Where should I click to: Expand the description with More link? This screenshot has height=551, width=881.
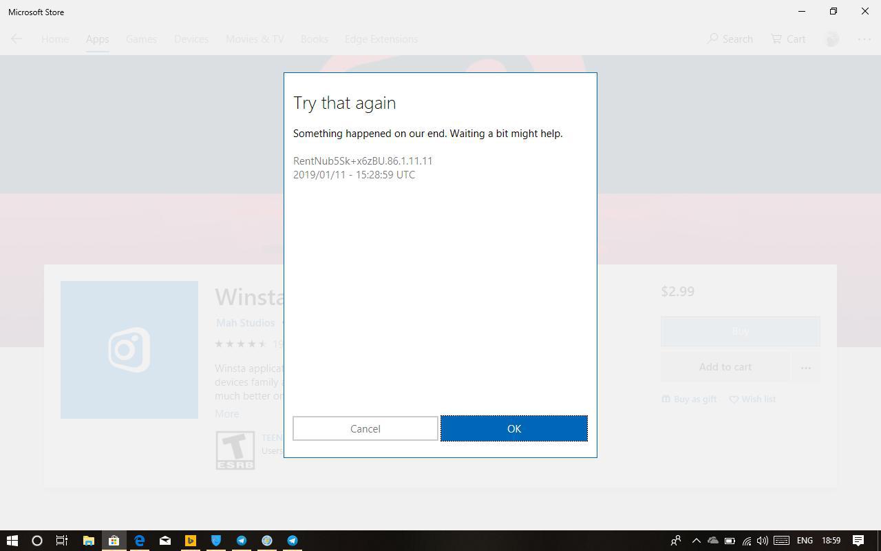pos(226,414)
